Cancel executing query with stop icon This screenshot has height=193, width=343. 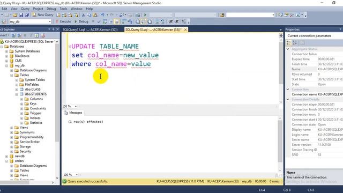[93, 21]
